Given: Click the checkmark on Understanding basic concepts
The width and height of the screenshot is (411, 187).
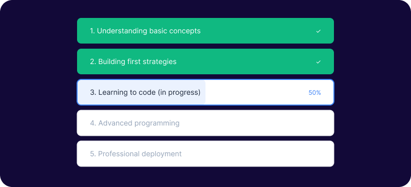Looking at the screenshot, I should point(318,31).
